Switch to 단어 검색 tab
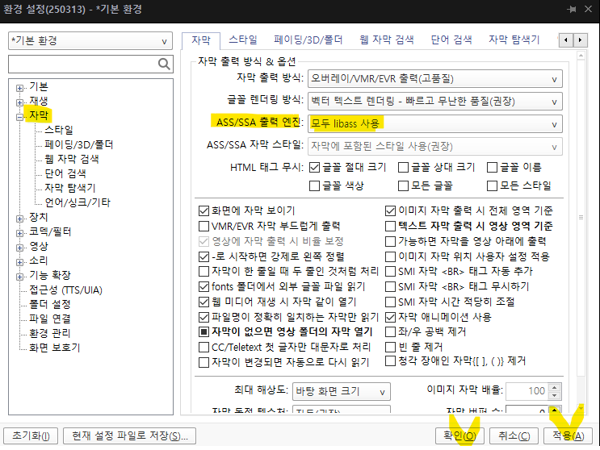Screen dimensions: 600x450 [x=451, y=40]
